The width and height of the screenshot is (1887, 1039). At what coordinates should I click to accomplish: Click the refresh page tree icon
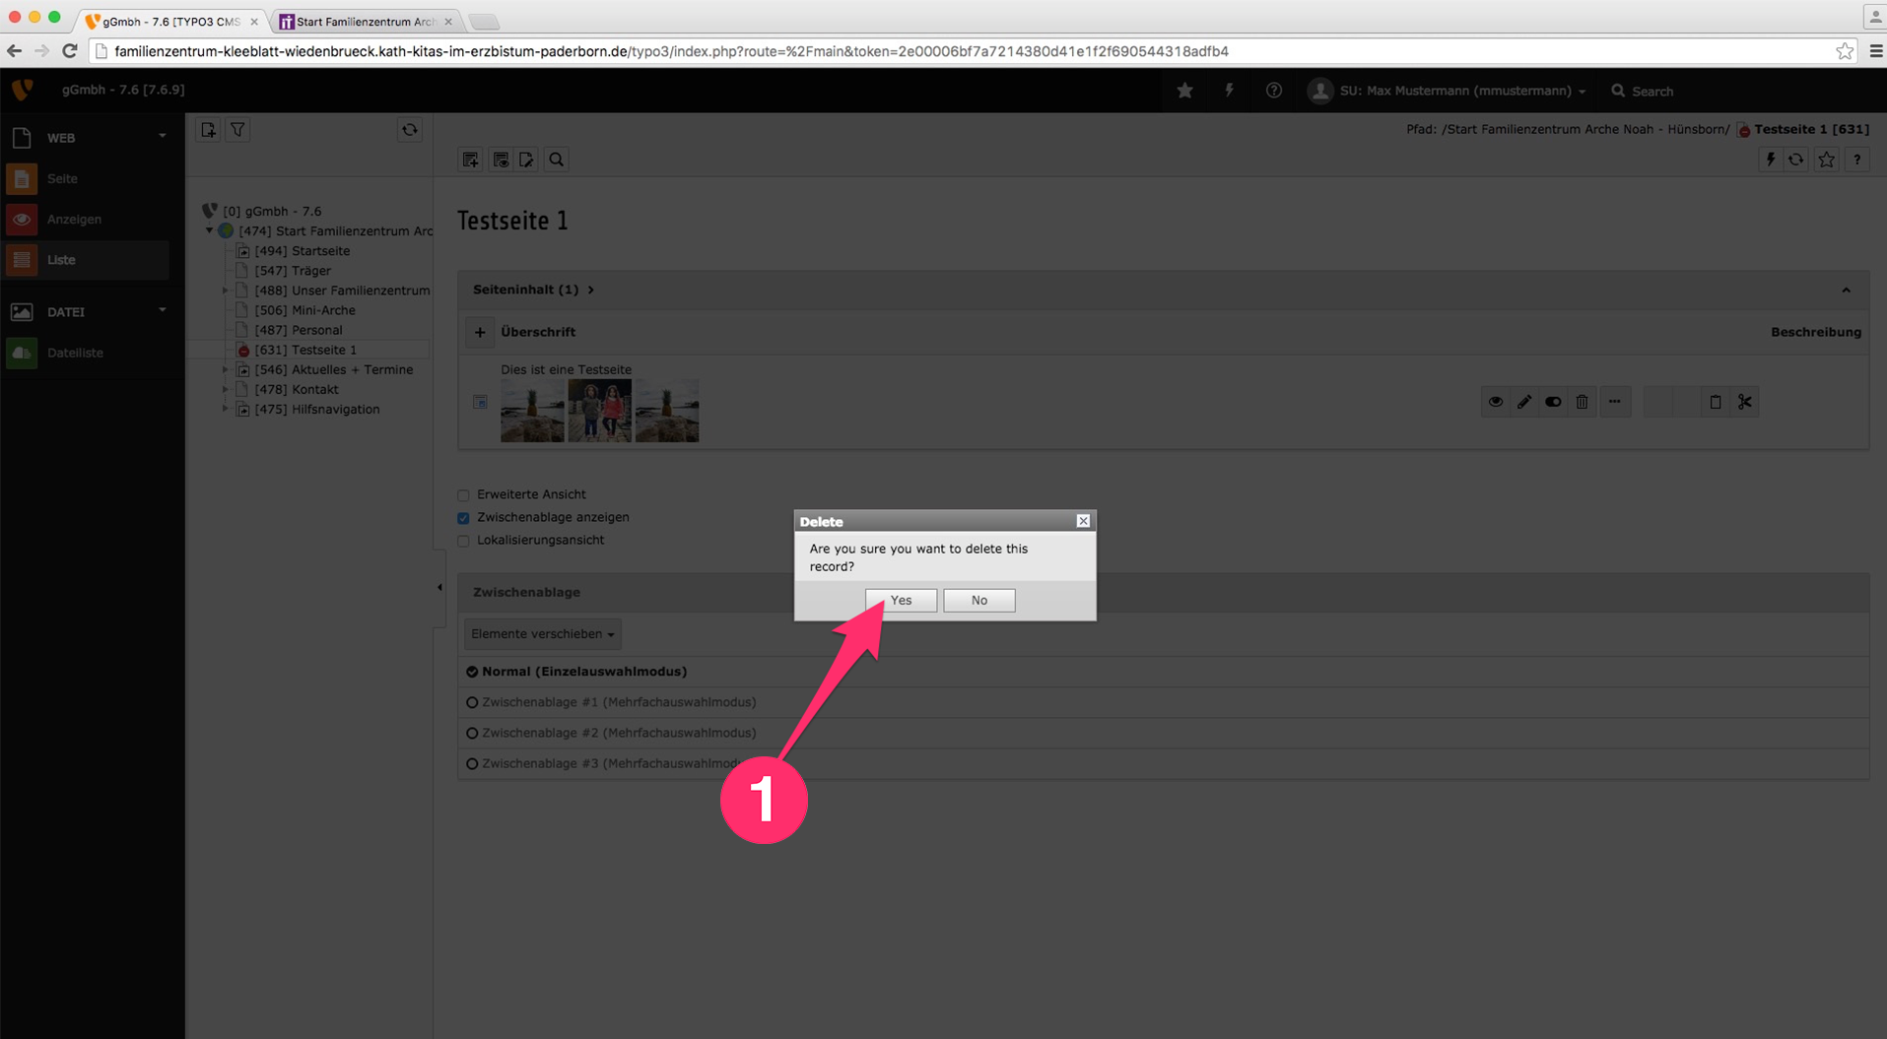410,130
